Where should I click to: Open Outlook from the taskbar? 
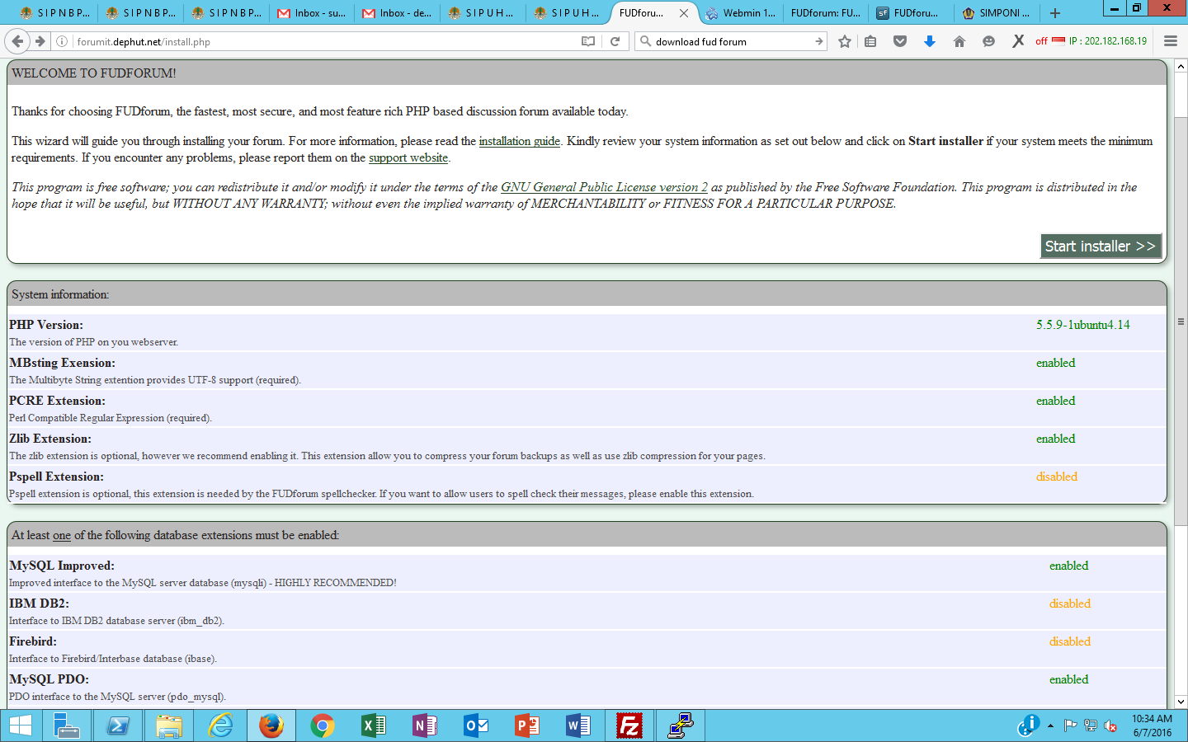tap(476, 726)
